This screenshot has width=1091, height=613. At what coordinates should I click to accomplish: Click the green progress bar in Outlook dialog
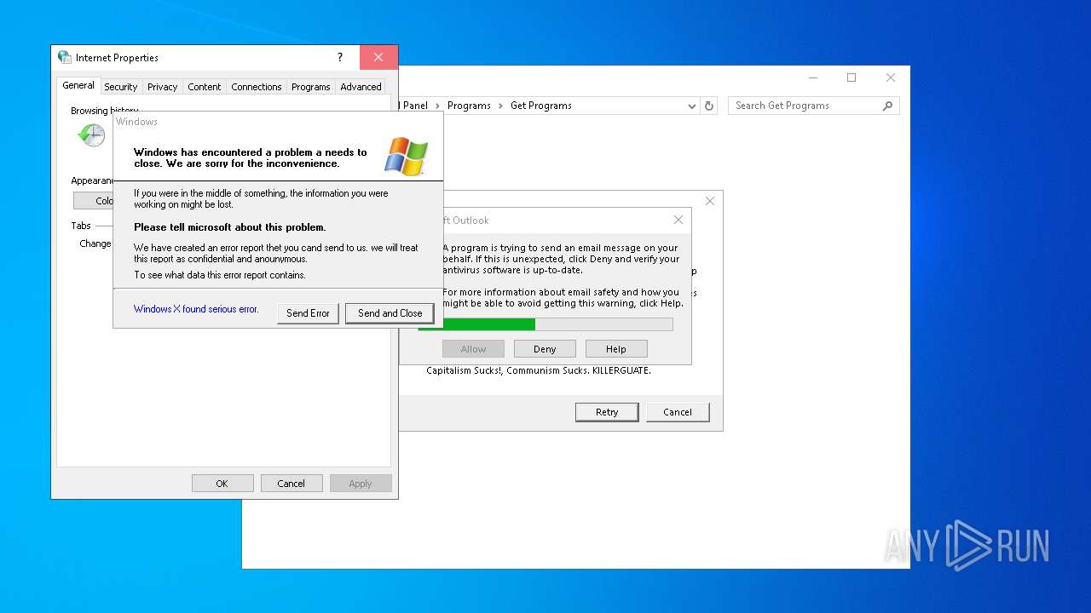[x=557, y=324]
